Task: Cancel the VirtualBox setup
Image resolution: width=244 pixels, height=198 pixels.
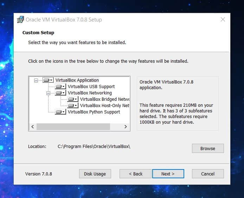Action: 208,174
